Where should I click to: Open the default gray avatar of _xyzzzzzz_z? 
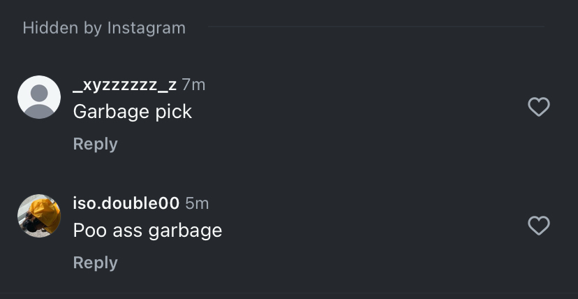(x=39, y=97)
